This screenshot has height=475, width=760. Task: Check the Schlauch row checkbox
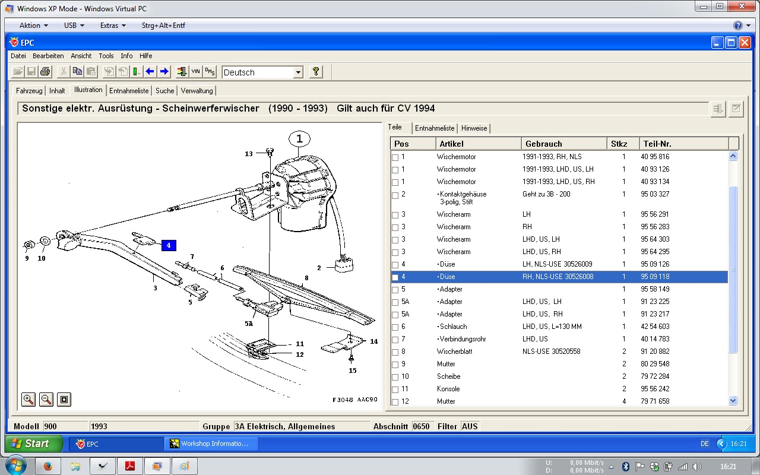pyautogui.click(x=395, y=327)
